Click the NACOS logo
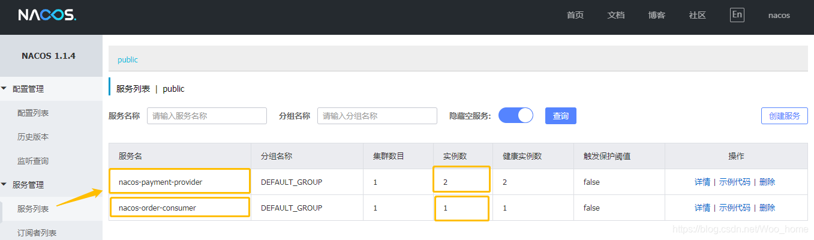Viewport: 814px width, 240px height. point(47,15)
